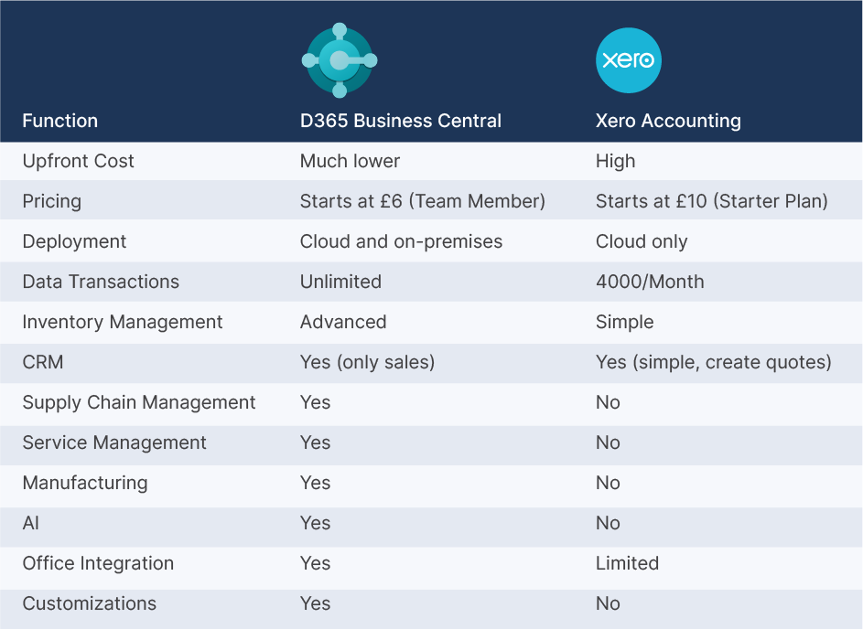Click "Yes (simple, create quotes)" cell
This screenshot has width=863, height=629.
click(x=713, y=362)
